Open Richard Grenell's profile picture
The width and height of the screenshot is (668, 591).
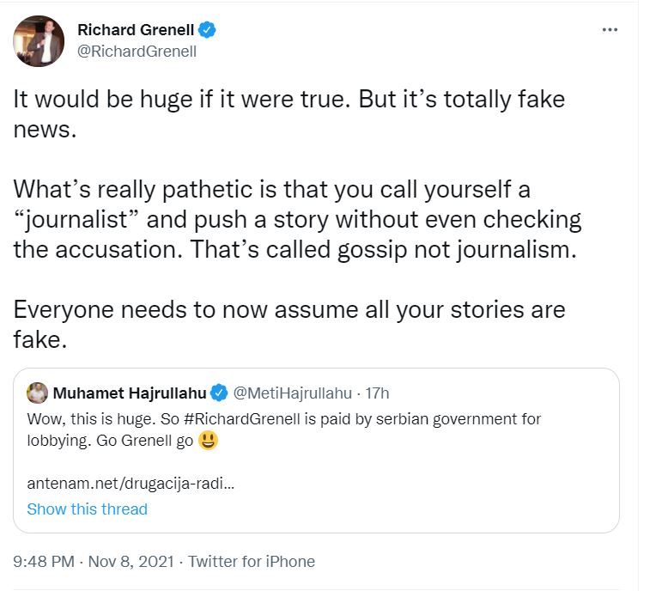[x=39, y=40]
